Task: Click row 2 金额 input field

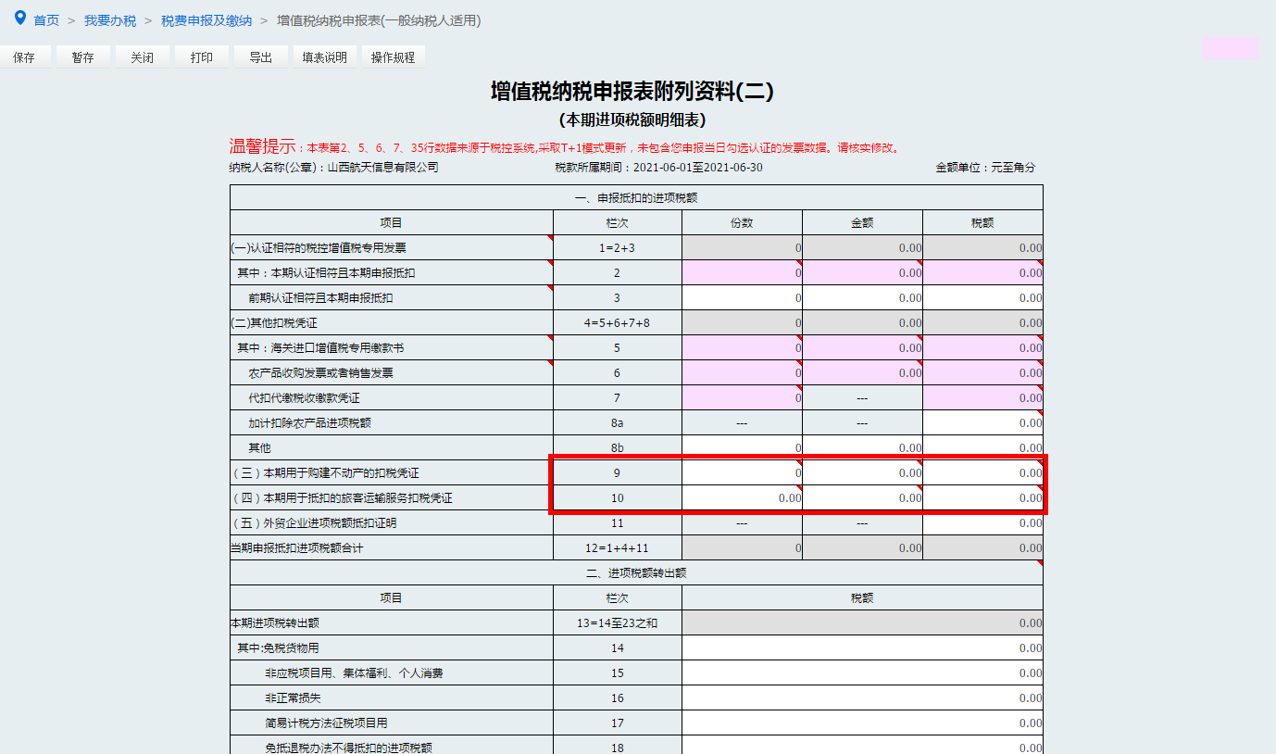Action: (x=862, y=273)
